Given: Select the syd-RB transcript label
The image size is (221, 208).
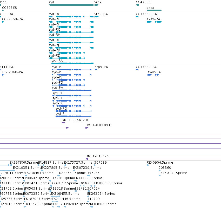Looking at the screenshot, I should tap(54, 50).
